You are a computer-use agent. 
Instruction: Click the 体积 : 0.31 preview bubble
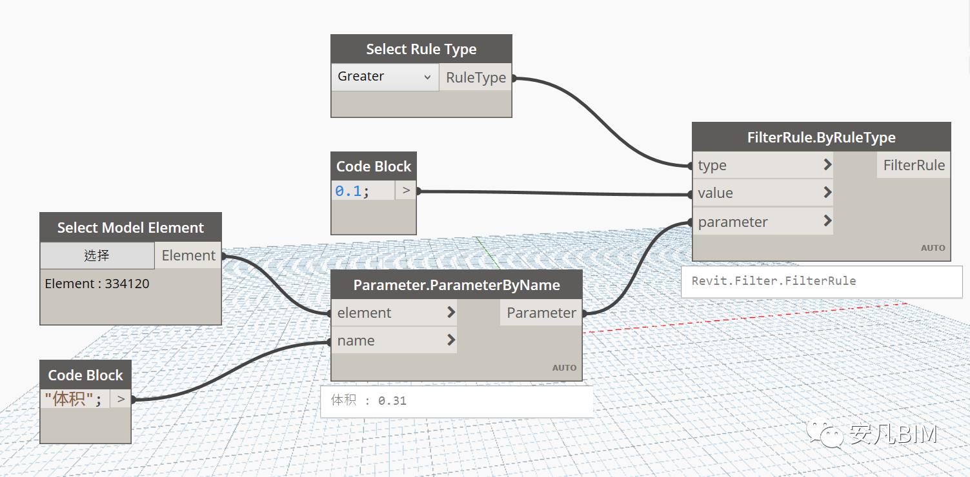click(x=456, y=401)
